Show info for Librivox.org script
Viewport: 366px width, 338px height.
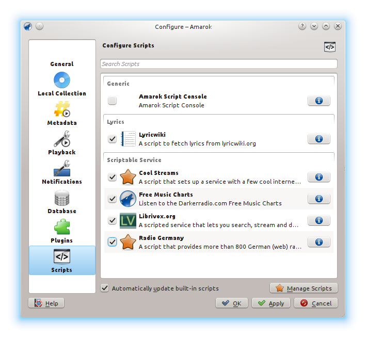[319, 220]
